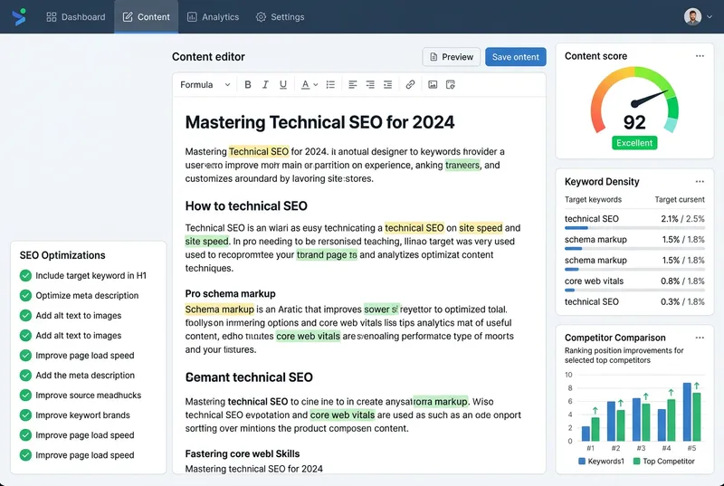Toggle 'Improve keywort brands' checkbox
Screen dimensions: 724x486
pyautogui.click(x=25, y=415)
